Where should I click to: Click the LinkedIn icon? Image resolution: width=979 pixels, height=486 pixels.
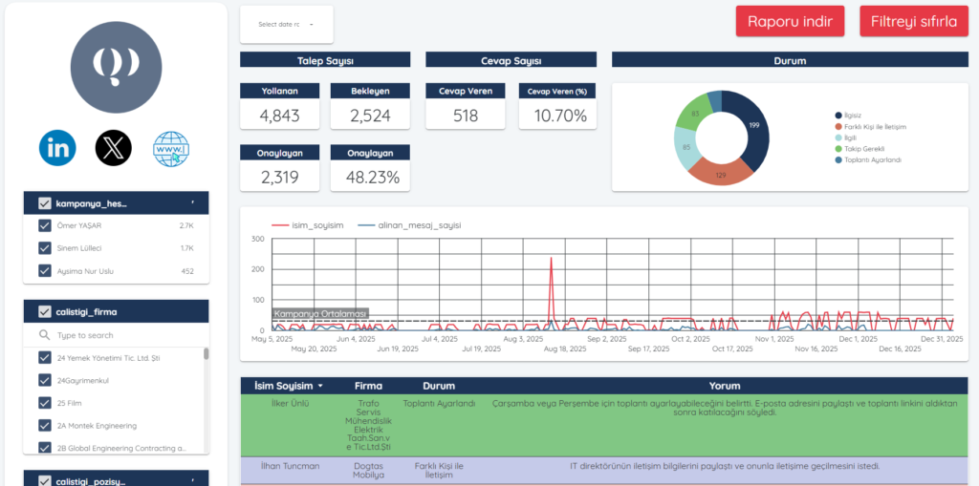57,147
